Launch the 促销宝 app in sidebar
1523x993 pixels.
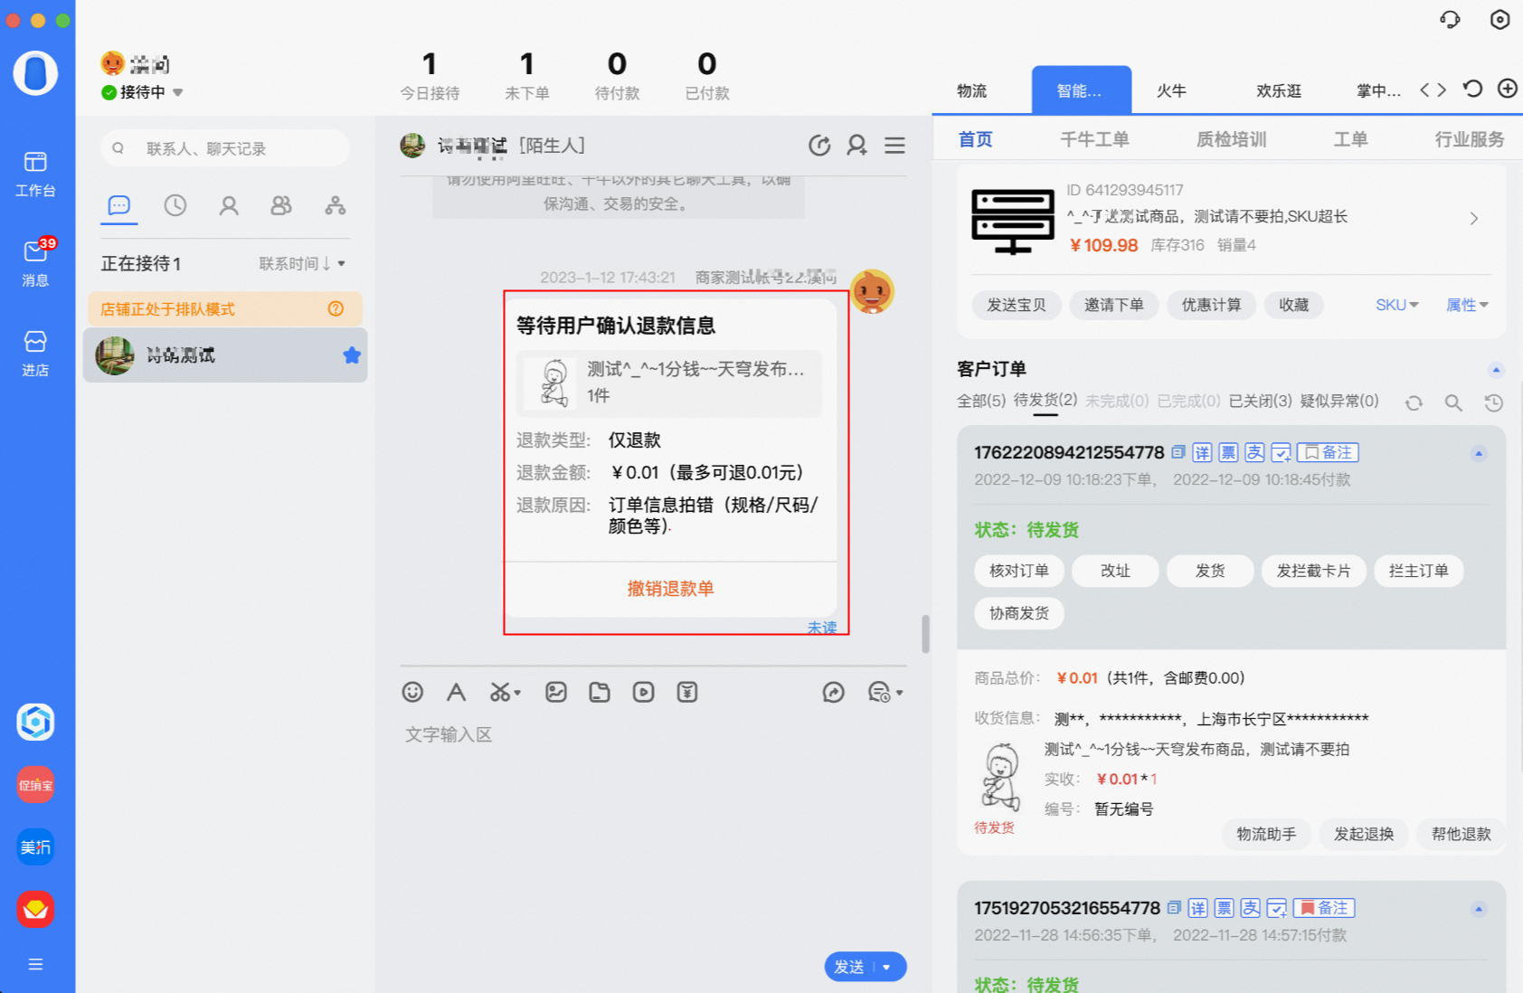pos(35,785)
